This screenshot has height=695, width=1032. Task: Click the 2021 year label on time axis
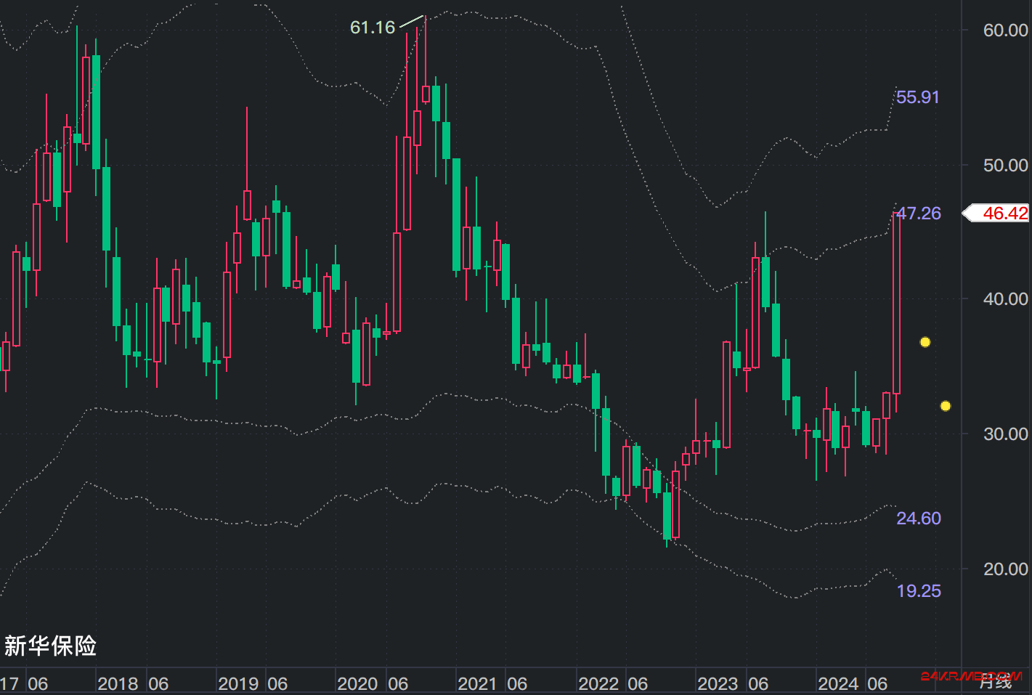click(x=477, y=684)
